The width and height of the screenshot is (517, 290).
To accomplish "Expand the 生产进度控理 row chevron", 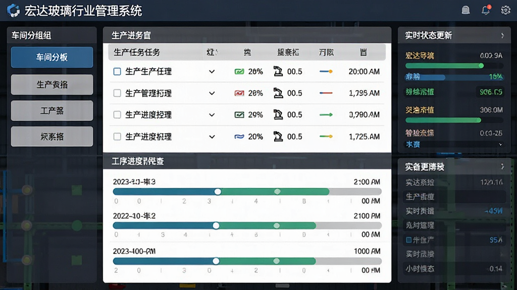I will click(x=212, y=115).
